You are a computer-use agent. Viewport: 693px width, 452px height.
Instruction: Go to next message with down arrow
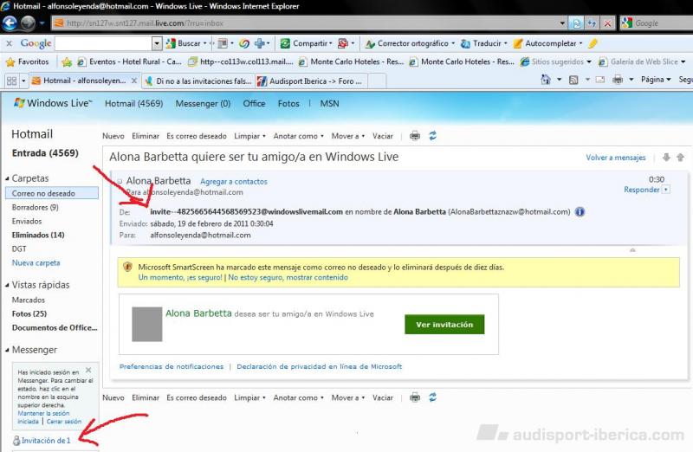(x=666, y=158)
